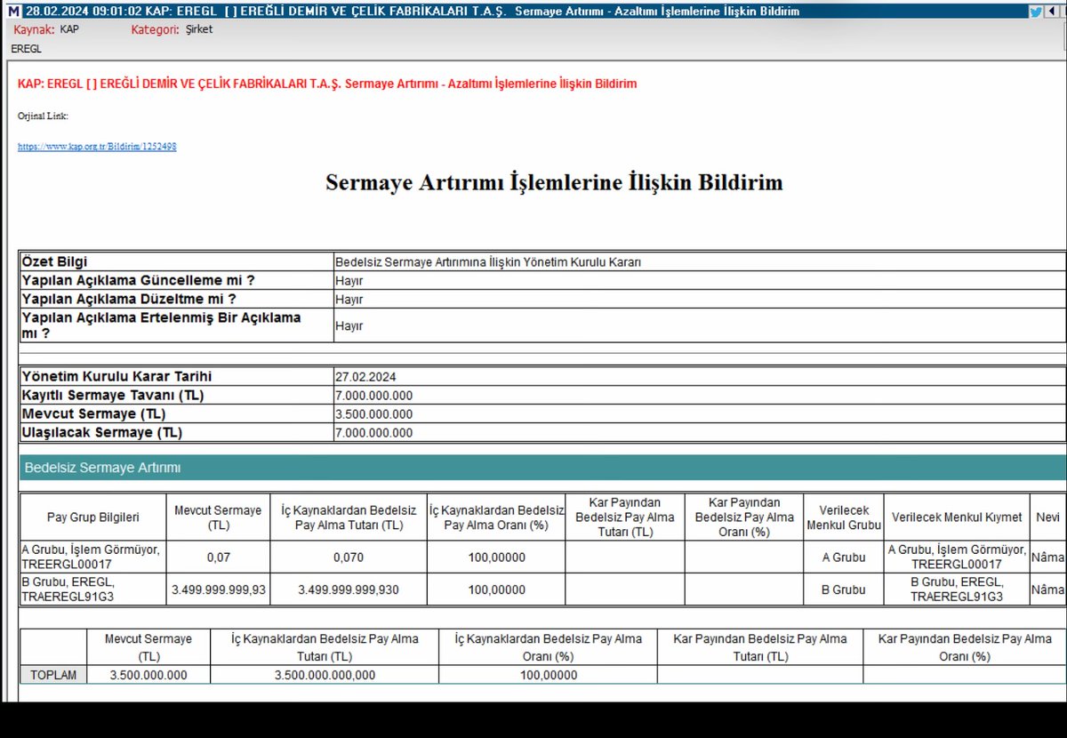
Task: Select the EREGL ticker below Kaynak
Action: click(27, 49)
